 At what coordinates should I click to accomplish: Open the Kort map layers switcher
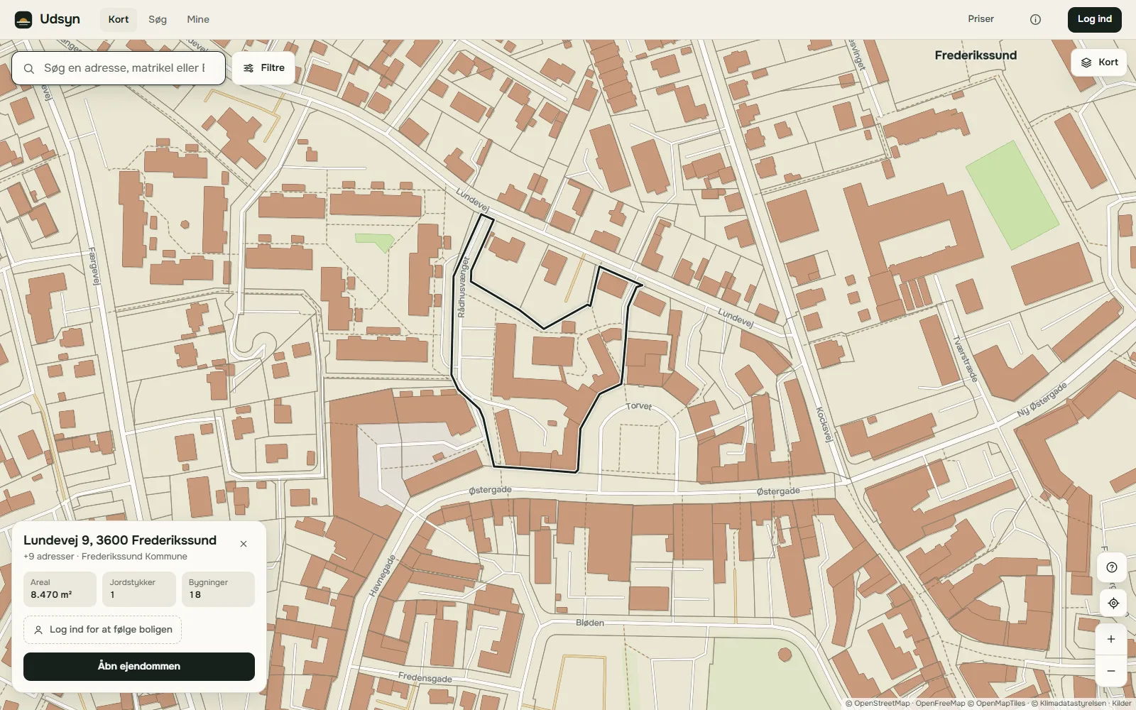(1099, 62)
